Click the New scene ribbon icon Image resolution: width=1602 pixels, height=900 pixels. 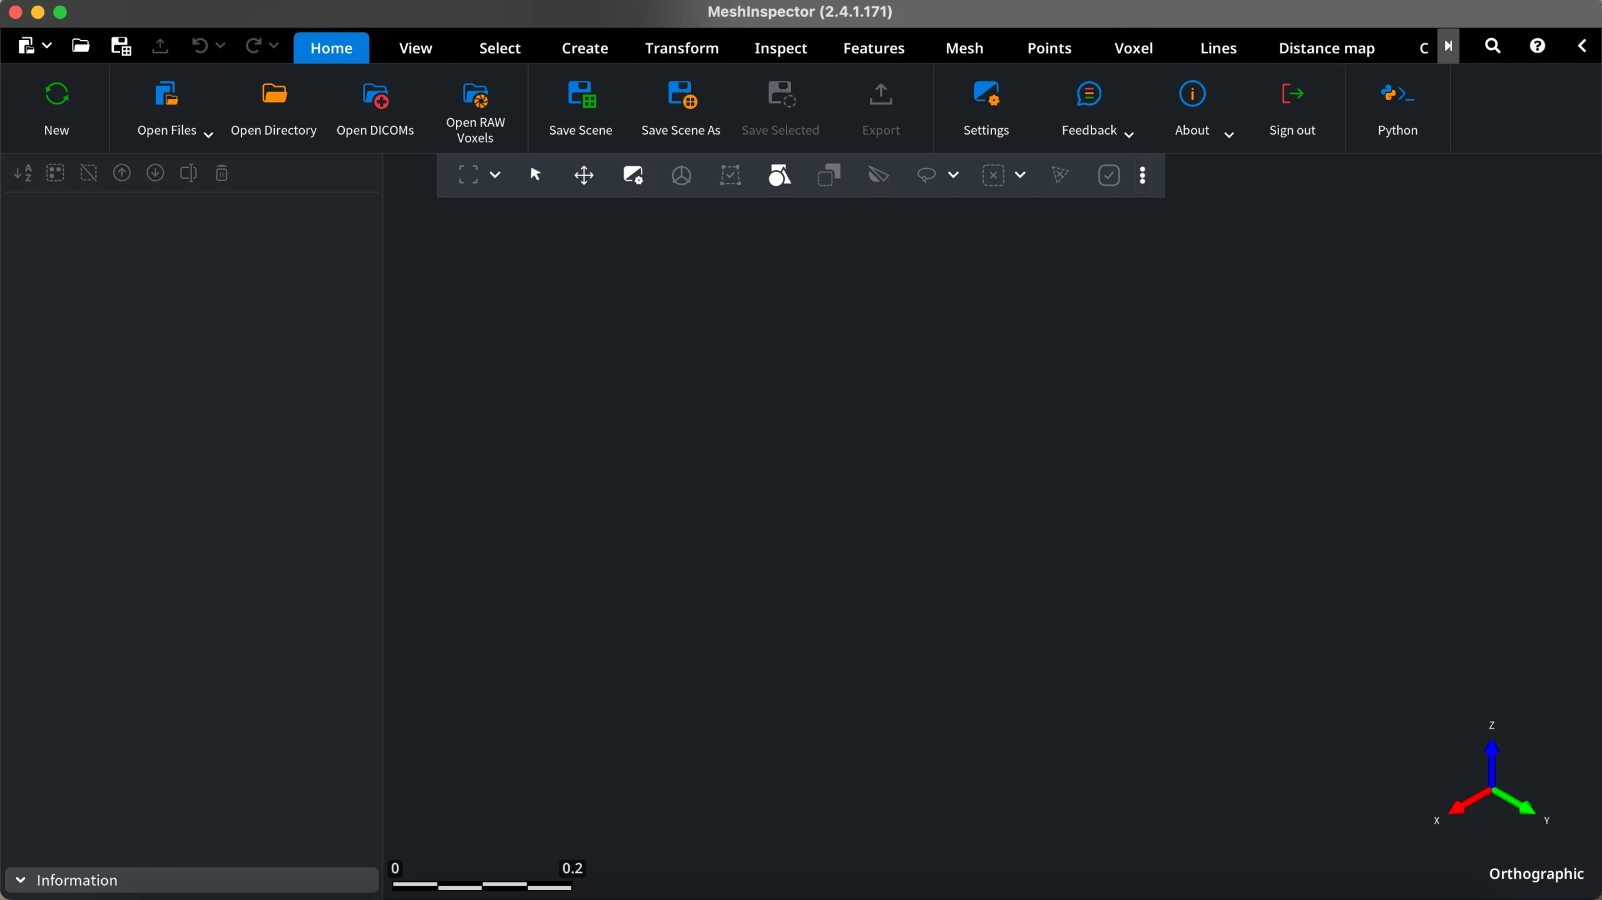click(x=56, y=94)
